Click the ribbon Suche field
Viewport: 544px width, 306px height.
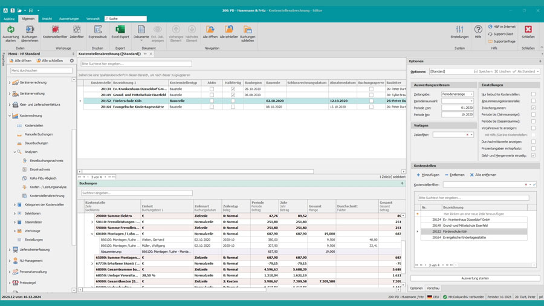pos(126,19)
